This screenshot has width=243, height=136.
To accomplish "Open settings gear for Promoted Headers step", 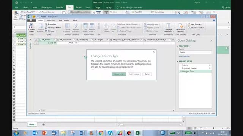I will point(210,68).
